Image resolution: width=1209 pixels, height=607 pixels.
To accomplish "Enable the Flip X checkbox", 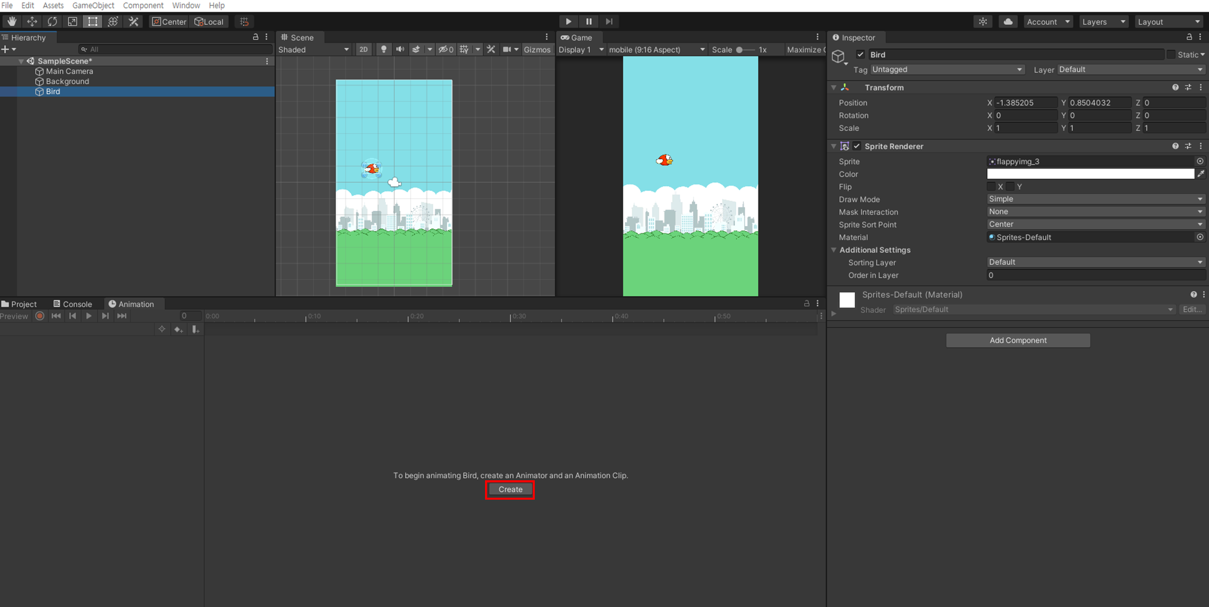I will coord(992,187).
